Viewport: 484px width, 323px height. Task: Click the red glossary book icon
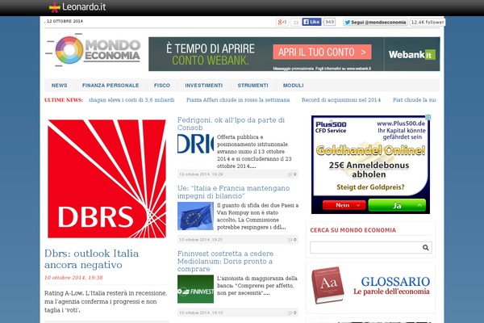click(328, 286)
